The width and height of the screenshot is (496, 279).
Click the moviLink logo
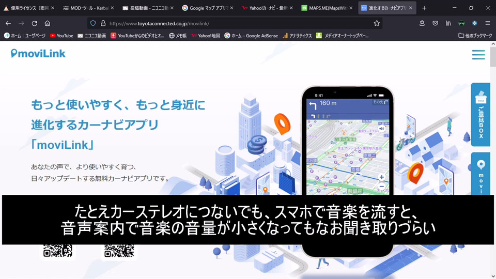pos(38,53)
